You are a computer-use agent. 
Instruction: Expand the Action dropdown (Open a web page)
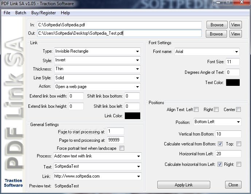point(97,87)
